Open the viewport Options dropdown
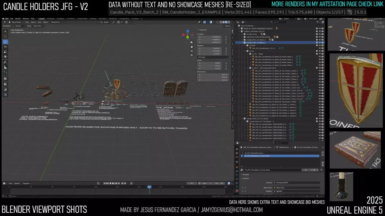The height and width of the screenshot is (216, 385). pos(229,26)
